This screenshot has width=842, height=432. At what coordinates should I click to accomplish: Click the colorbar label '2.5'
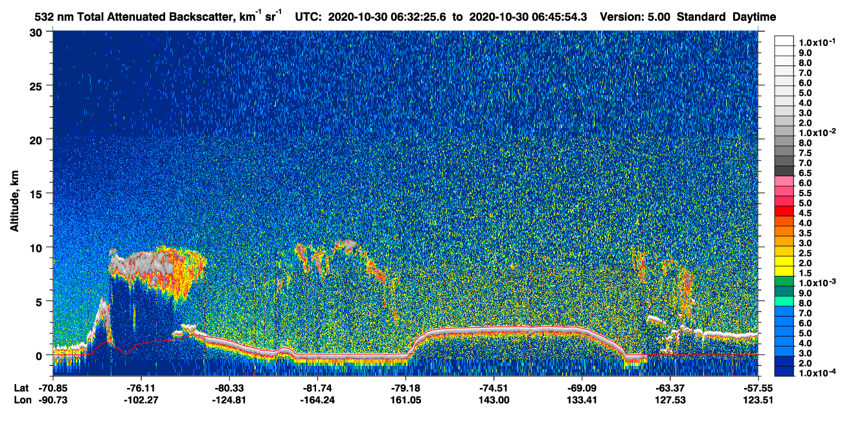(x=806, y=253)
